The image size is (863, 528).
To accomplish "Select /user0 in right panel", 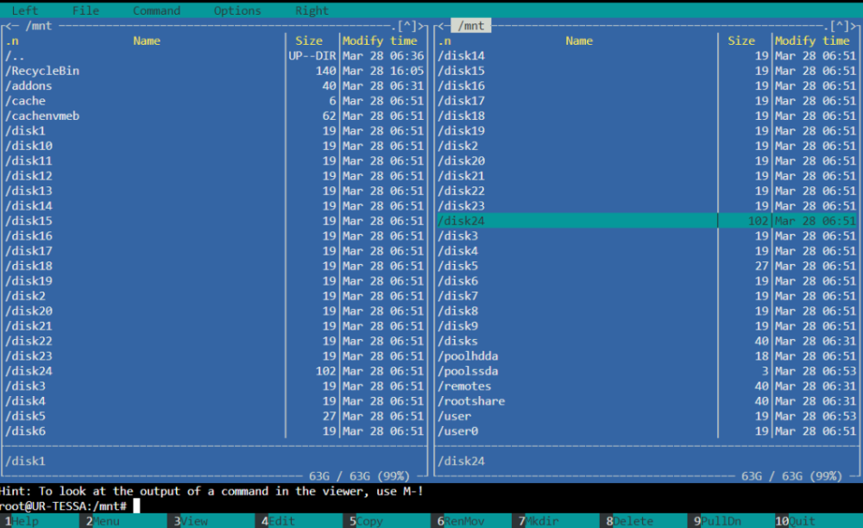I will [647, 431].
